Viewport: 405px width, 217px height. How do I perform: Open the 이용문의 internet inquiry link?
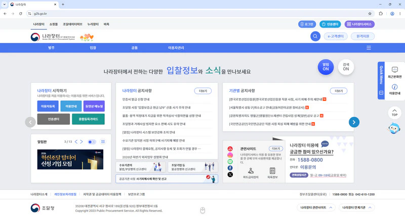tap(308, 167)
